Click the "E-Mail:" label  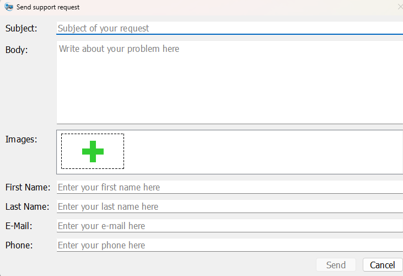[x=19, y=226]
